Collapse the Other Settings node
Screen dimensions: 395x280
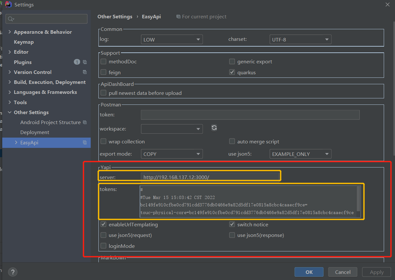click(9, 112)
